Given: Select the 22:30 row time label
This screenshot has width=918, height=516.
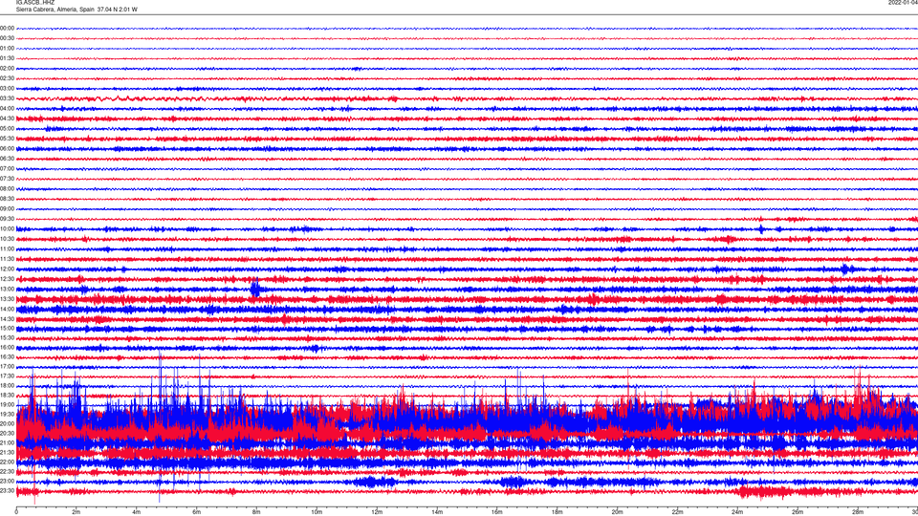Looking at the screenshot, I should [x=7, y=471].
